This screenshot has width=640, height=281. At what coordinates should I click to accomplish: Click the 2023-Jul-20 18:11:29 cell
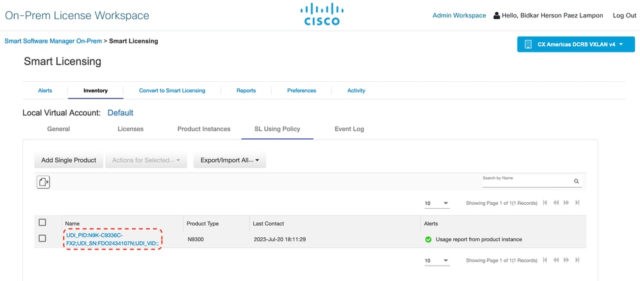280,239
